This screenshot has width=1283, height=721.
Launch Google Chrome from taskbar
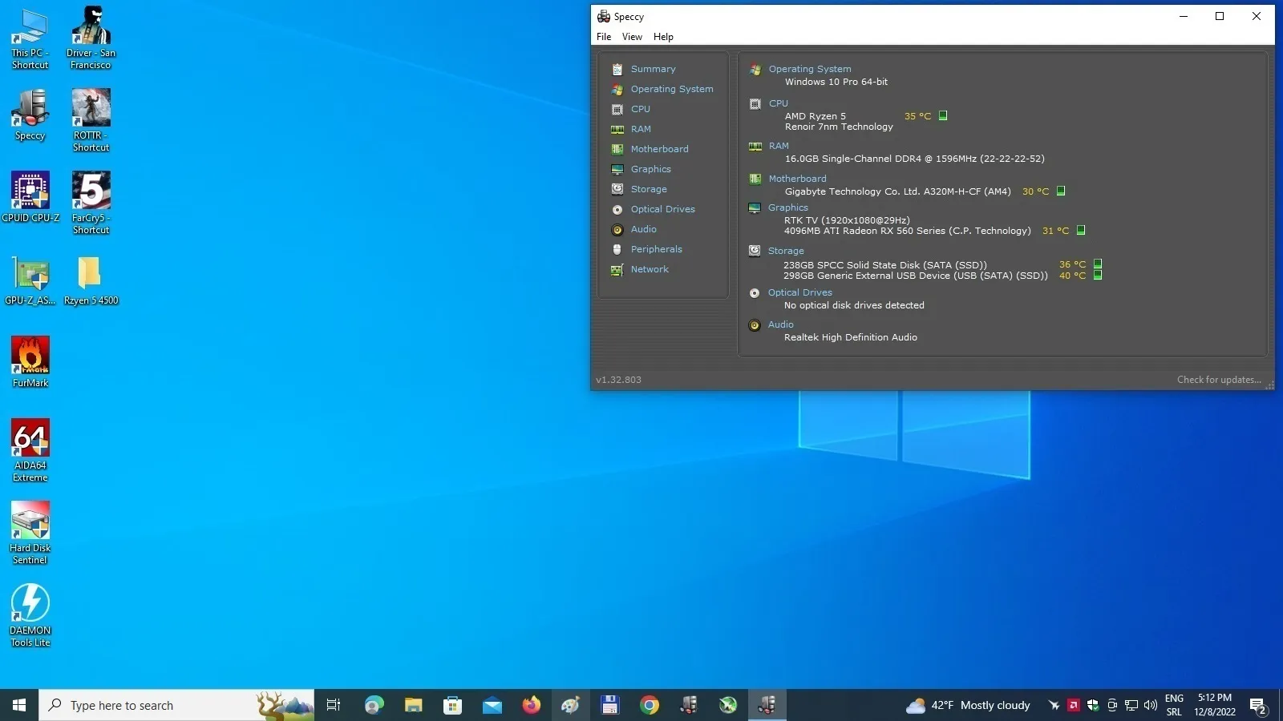tap(650, 705)
